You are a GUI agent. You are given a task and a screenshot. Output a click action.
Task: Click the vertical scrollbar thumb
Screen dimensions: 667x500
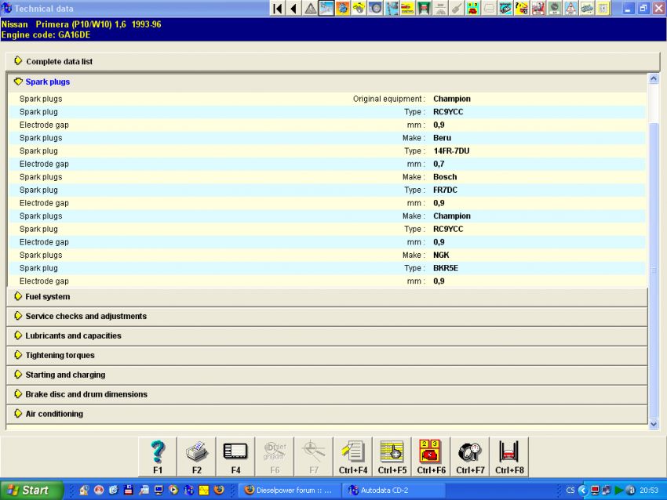pos(654,270)
